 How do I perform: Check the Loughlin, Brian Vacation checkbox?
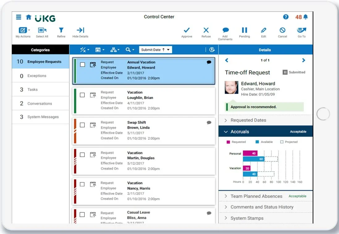tap(83, 95)
